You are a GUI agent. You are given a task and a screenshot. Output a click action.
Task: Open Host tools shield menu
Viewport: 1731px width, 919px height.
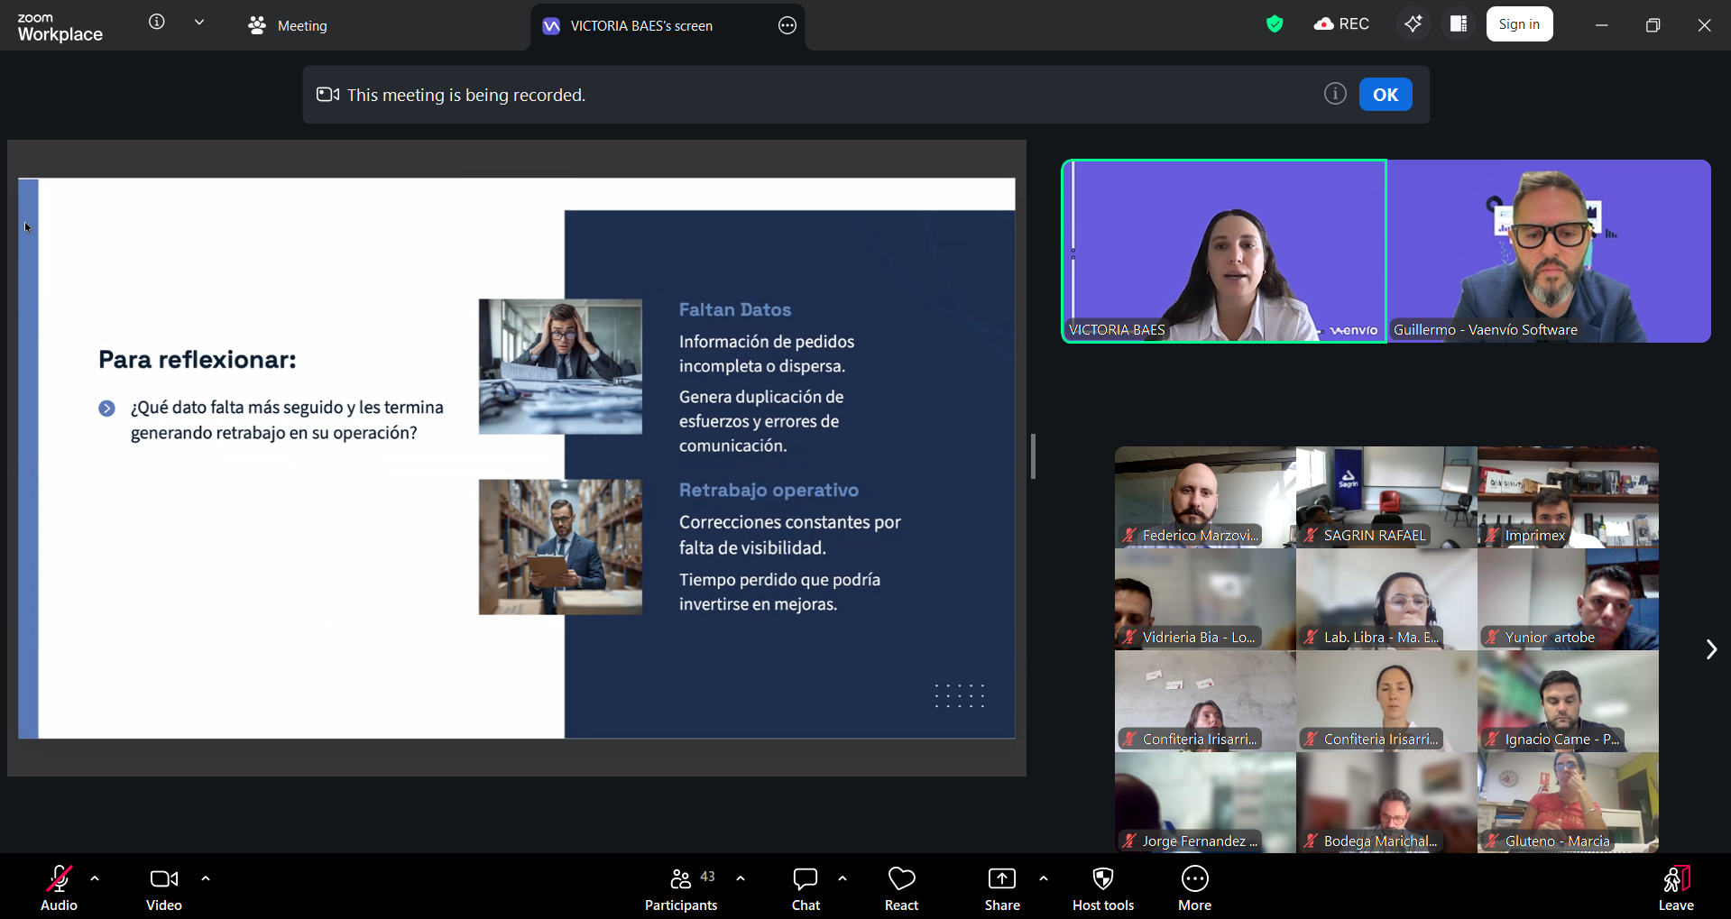click(x=1102, y=888)
